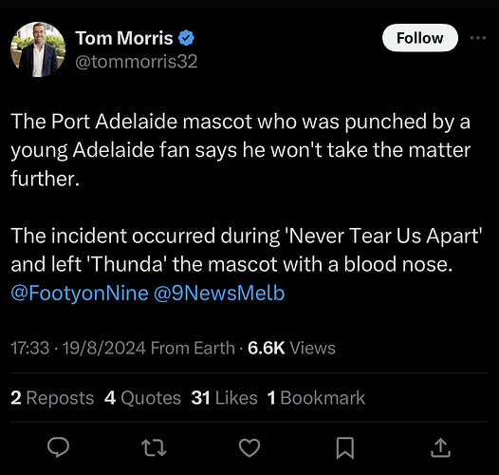Screen dimensions: 499x475
Task: Open the 17:33 · 19/8/2024 timestamp
Action: 79,348
